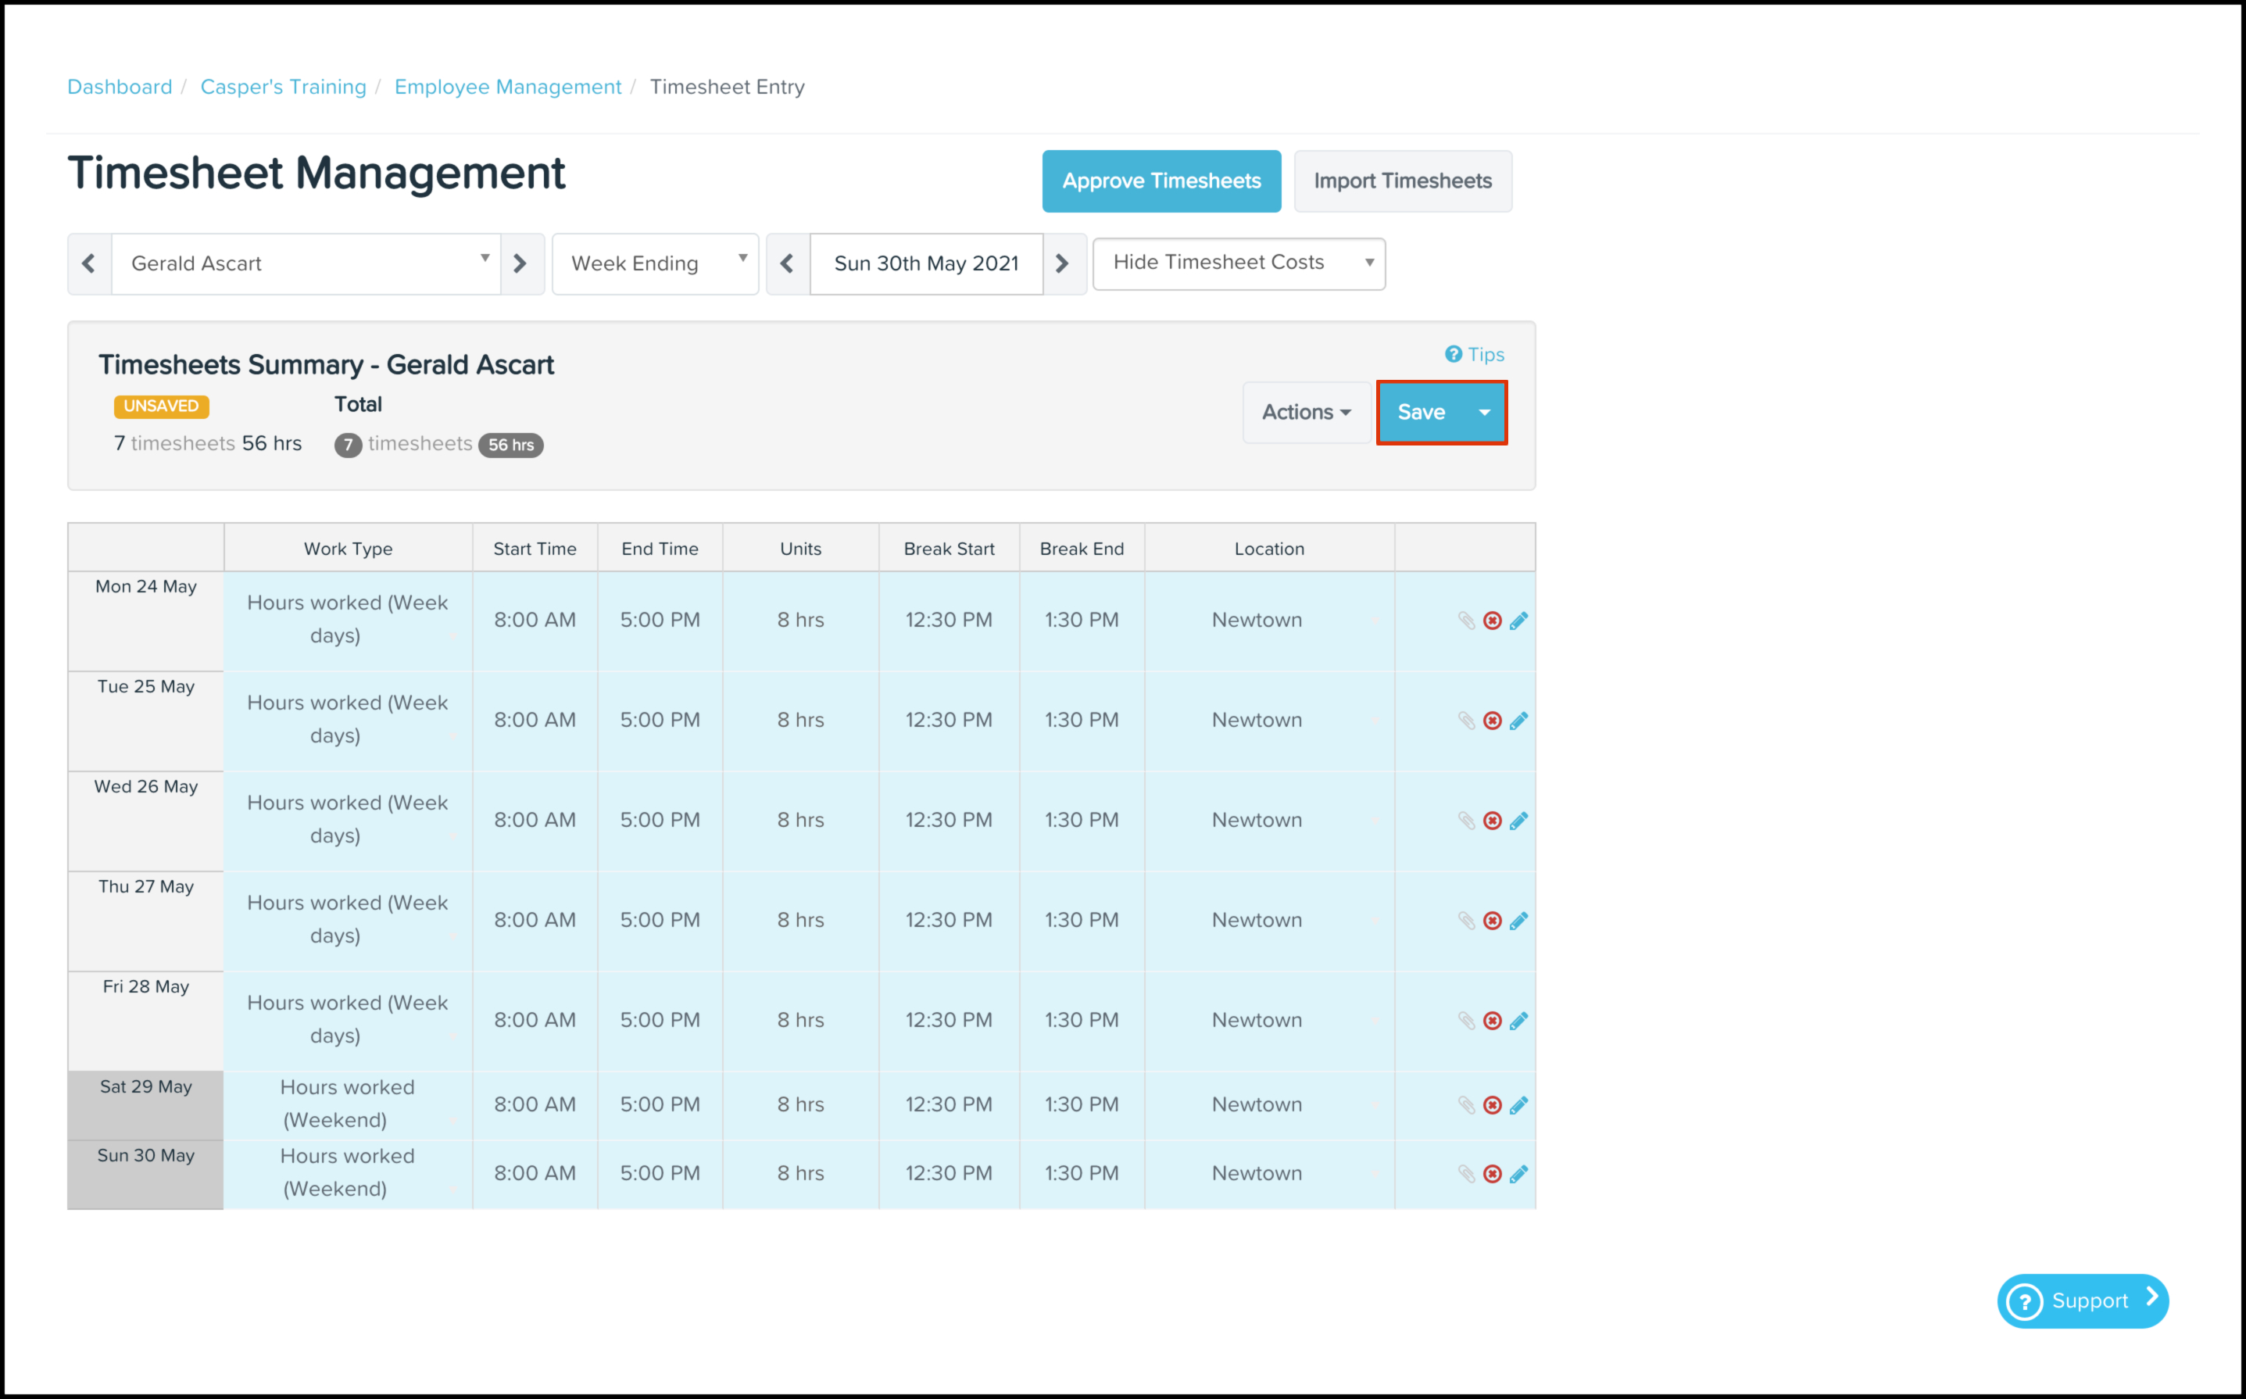Click the Import Timesheets button

pyautogui.click(x=1401, y=181)
